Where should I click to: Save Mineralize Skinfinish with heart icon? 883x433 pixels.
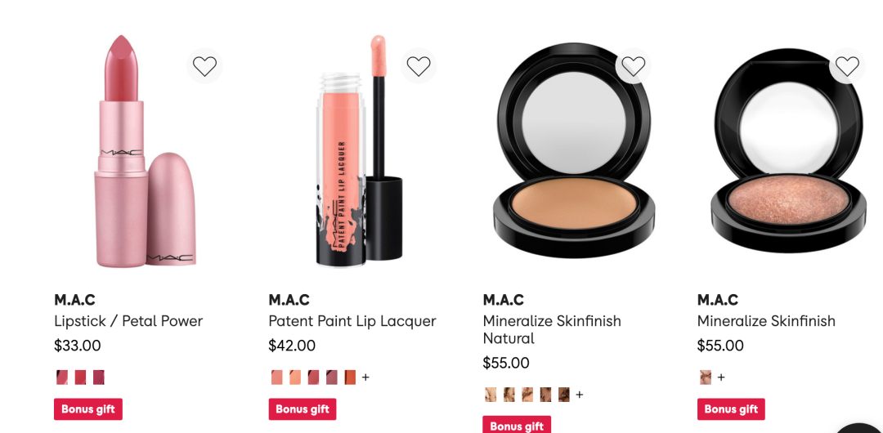coord(847,66)
